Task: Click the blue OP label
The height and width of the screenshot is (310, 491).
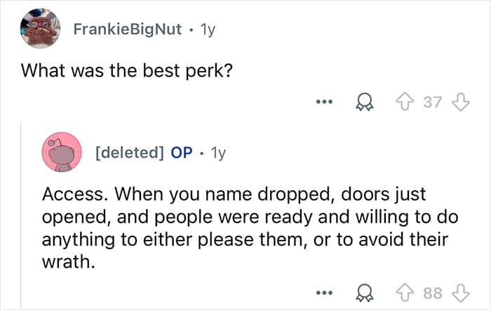Action: (182, 152)
